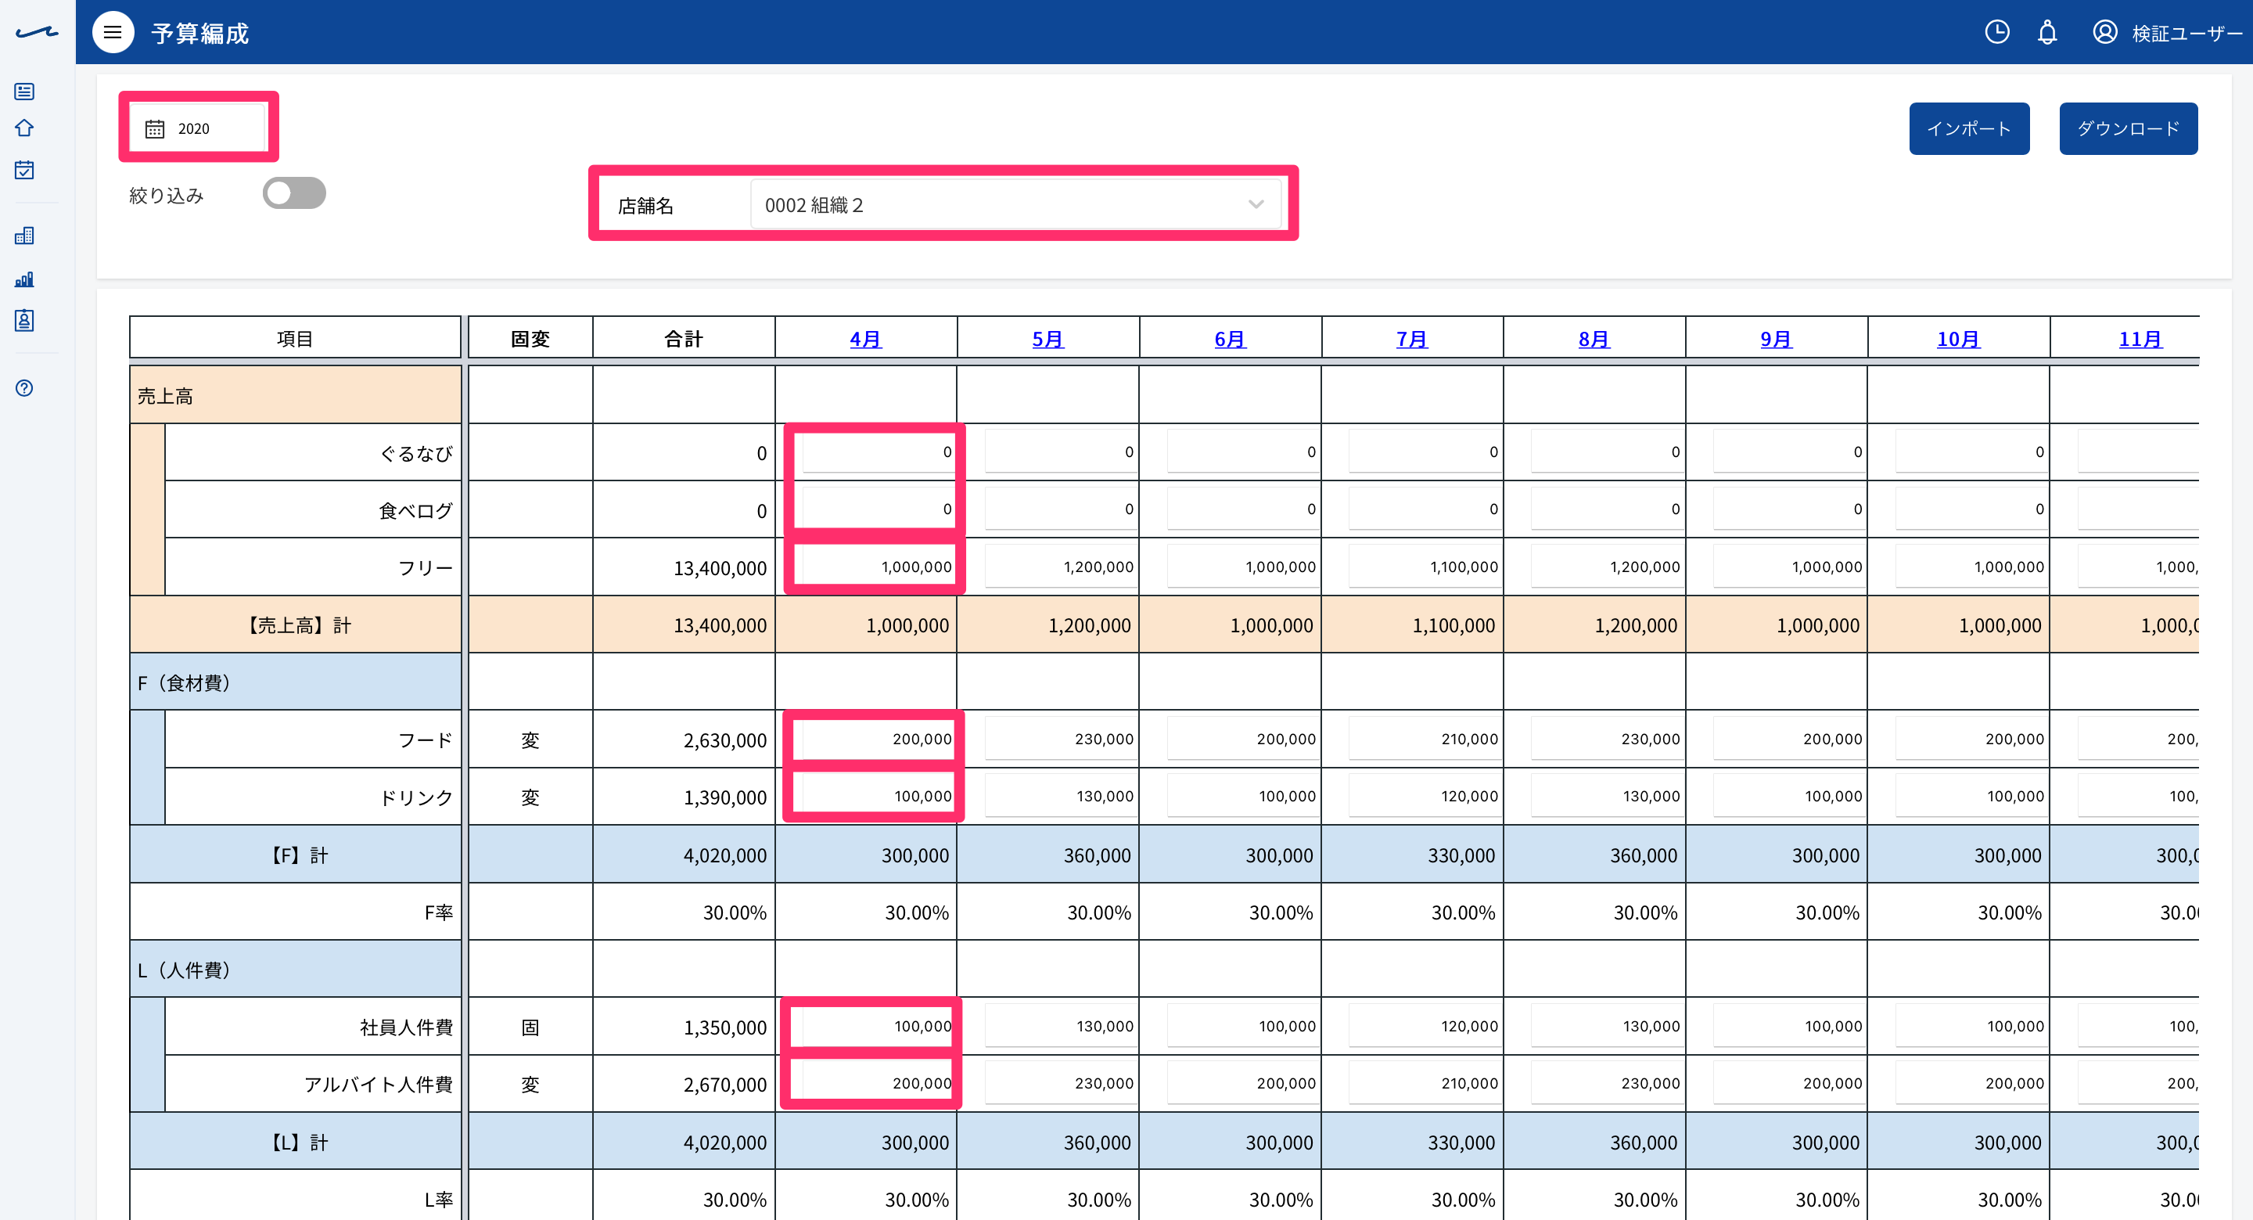Open the calendar check sidebar icon
The width and height of the screenshot is (2253, 1220).
coord(24,170)
